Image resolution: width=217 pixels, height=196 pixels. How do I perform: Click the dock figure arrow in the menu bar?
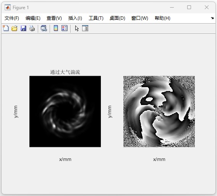click(x=212, y=18)
